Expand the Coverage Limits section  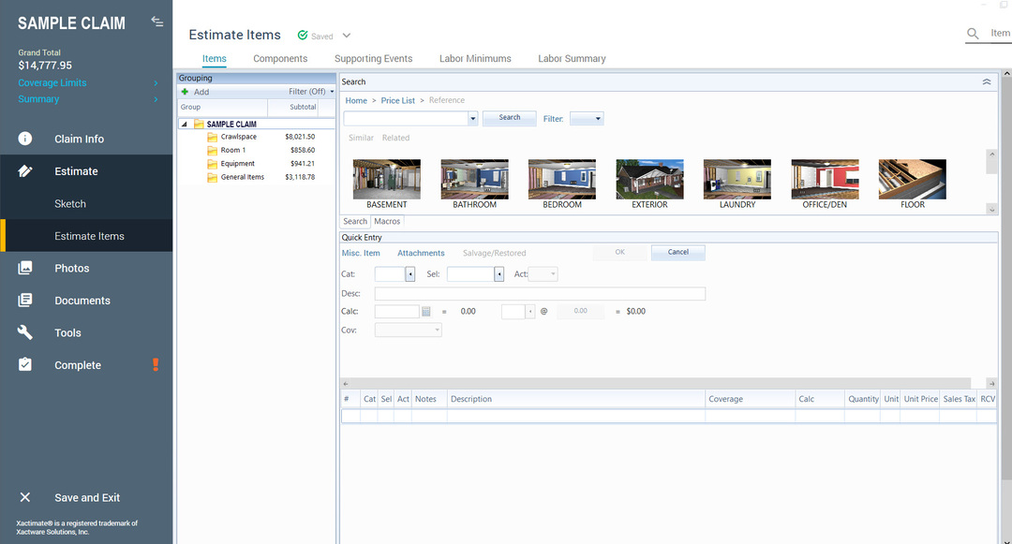(x=156, y=83)
